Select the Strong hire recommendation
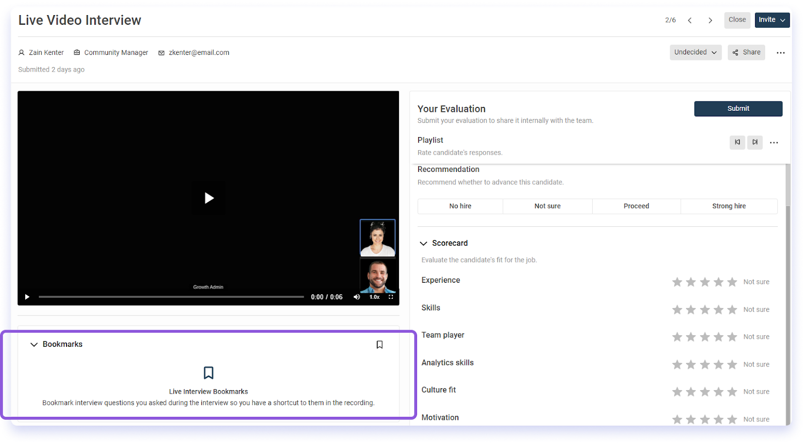The width and height of the screenshot is (807, 444). coord(728,206)
